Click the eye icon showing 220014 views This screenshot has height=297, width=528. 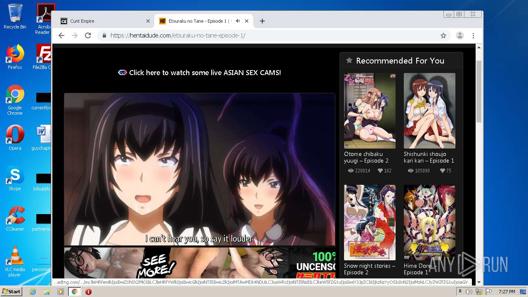click(x=351, y=170)
